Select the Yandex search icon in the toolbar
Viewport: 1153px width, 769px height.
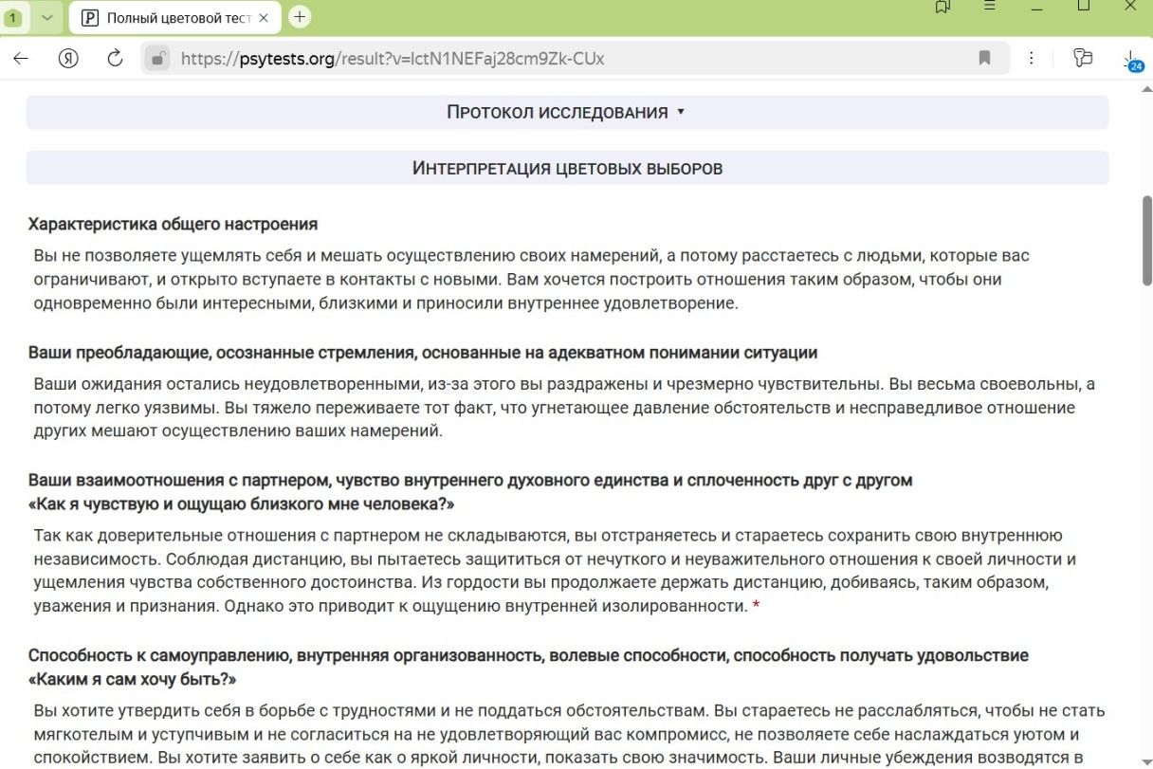point(66,57)
